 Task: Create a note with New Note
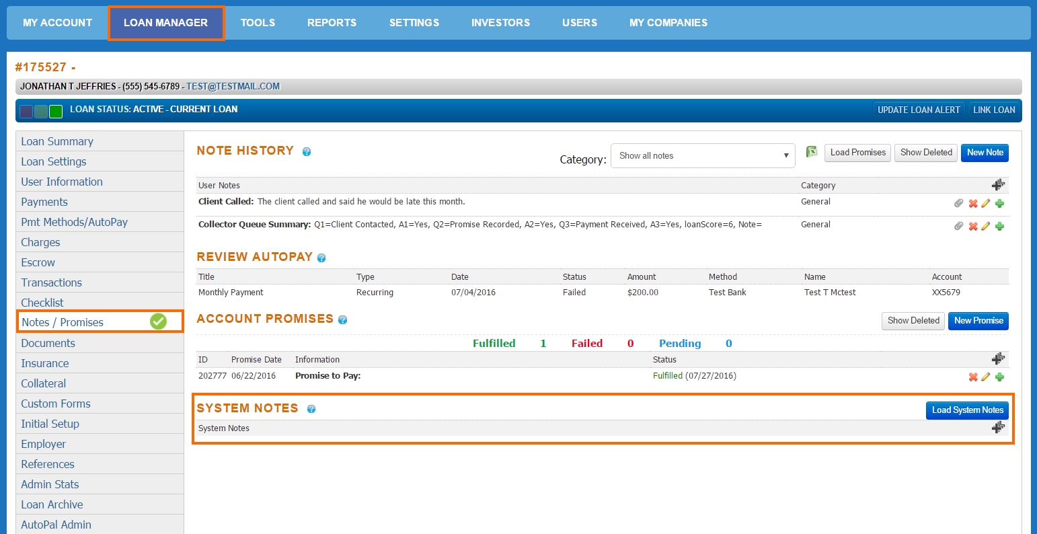coord(985,153)
